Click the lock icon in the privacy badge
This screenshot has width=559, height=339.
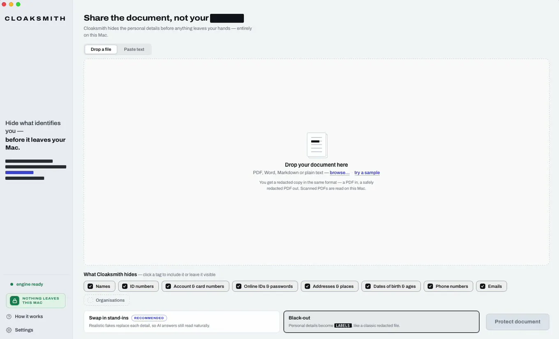pos(14,301)
